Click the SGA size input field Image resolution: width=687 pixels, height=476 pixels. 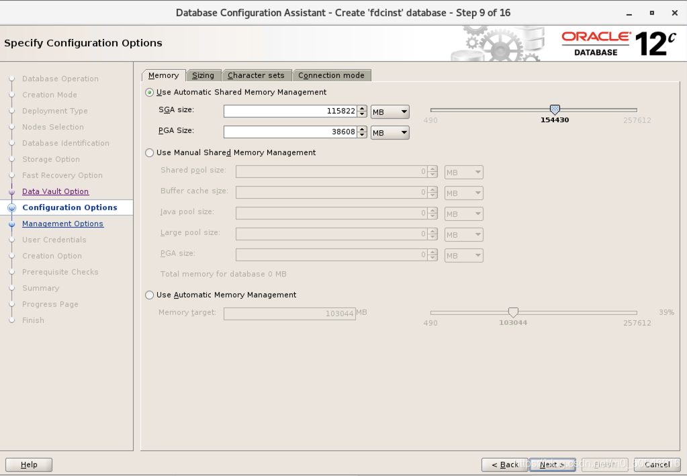291,111
